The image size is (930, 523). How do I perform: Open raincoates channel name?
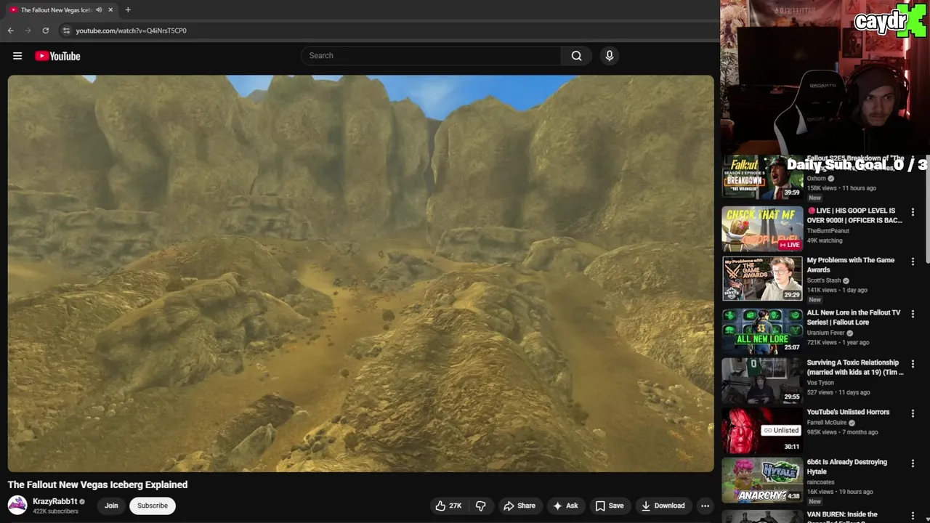coord(822,482)
